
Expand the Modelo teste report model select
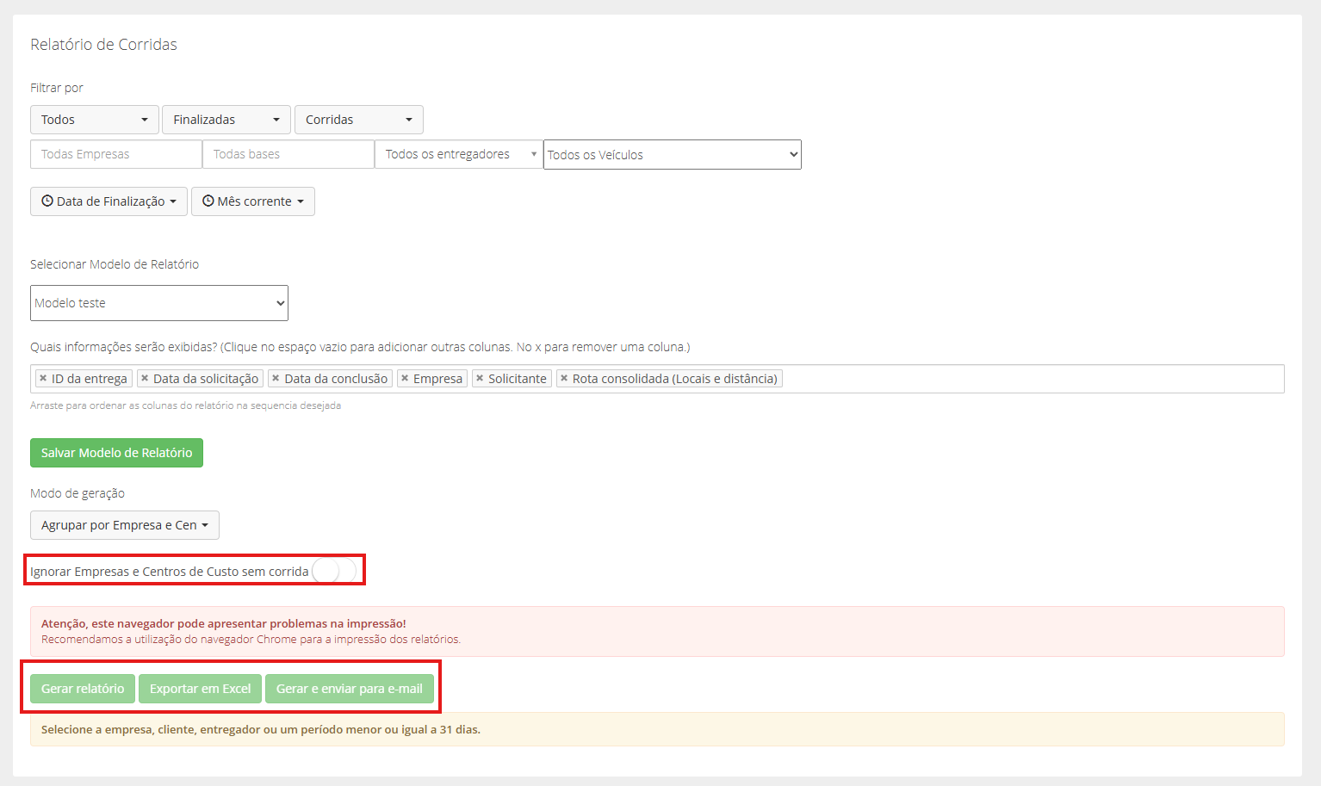coord(159,303)
